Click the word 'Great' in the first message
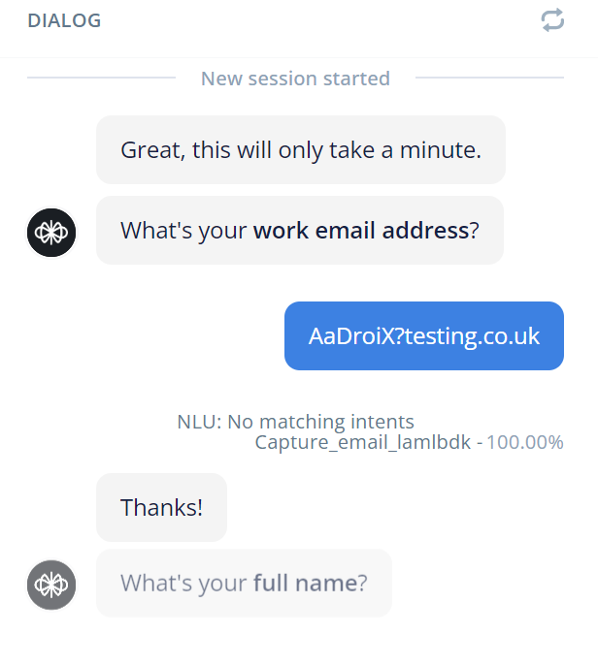Screen dimensions: 598x666 (x=153, y=150)
